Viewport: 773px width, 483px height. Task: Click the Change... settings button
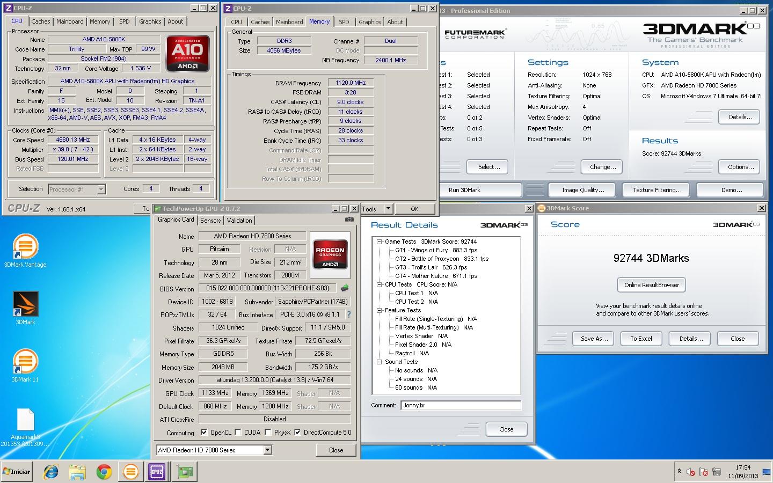click(603, 167)
